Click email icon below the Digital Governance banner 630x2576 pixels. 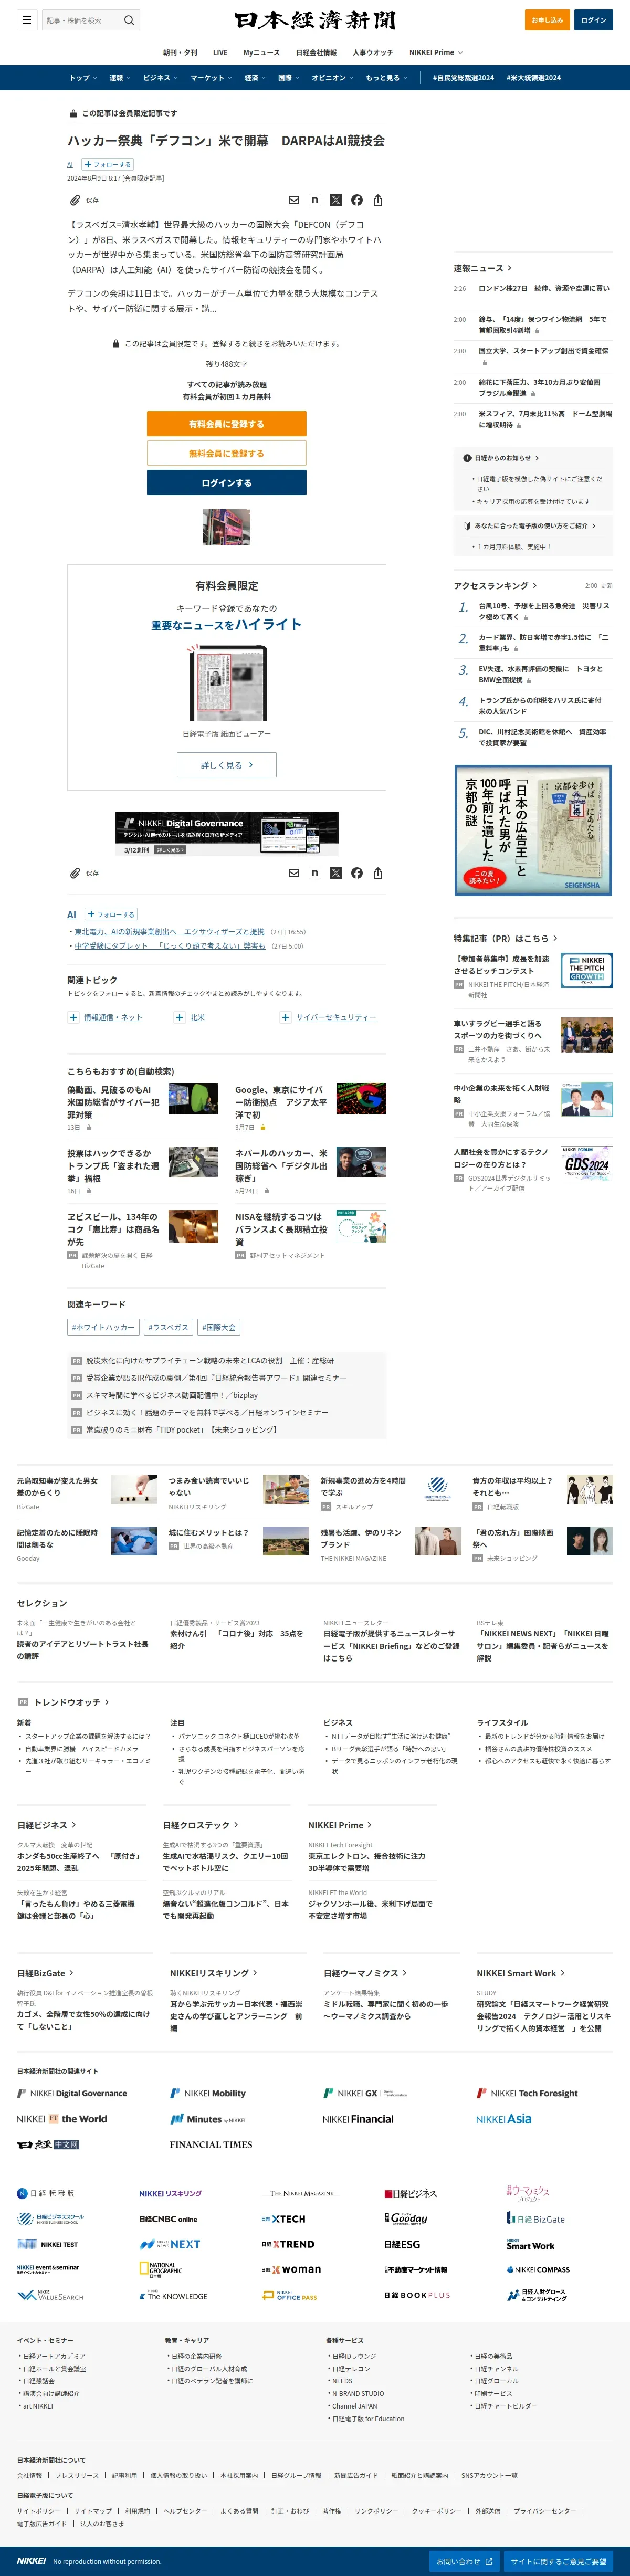(x=294, y=873)
